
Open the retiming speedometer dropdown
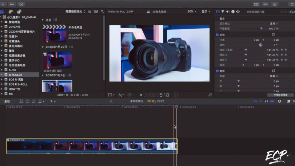coord(130,95)
